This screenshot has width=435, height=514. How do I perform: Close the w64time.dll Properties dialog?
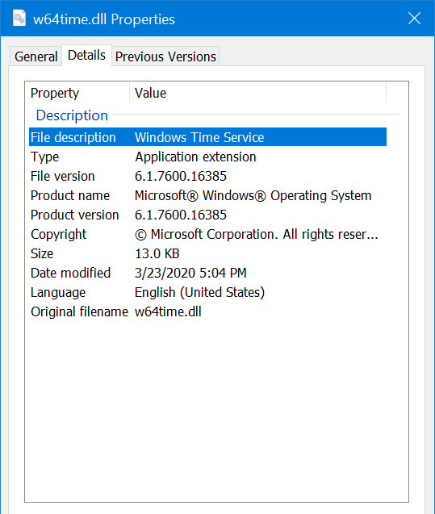tap(414, 19)
